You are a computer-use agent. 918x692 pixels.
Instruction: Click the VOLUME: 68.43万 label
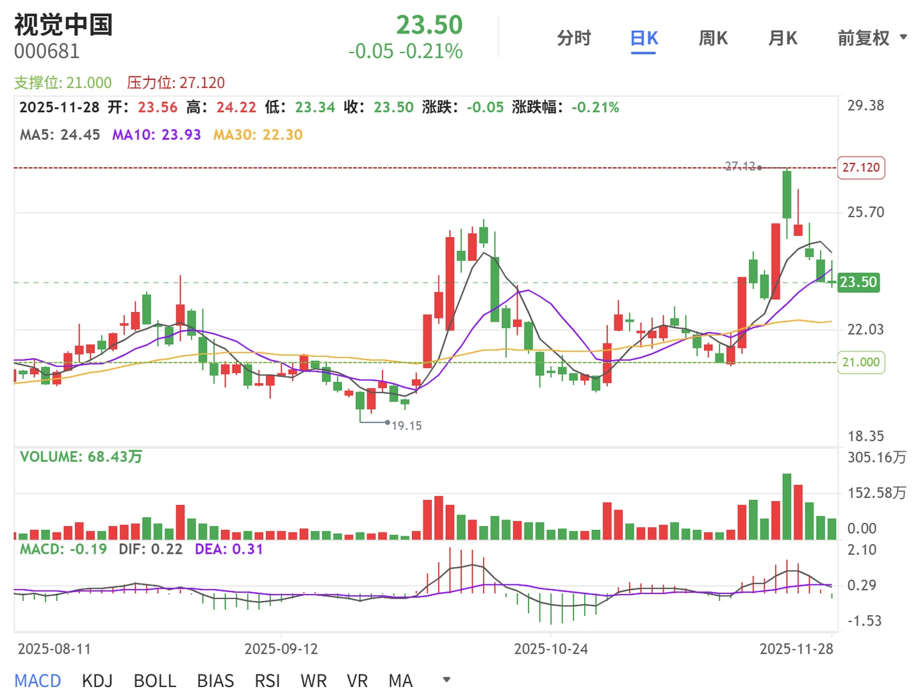pos(81,457)
